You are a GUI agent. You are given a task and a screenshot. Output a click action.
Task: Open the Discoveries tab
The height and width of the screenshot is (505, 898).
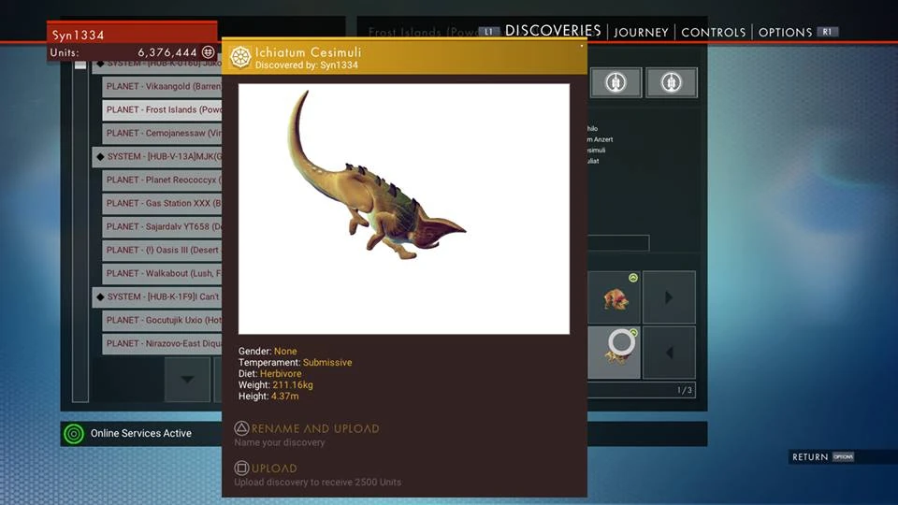point(553,31)
